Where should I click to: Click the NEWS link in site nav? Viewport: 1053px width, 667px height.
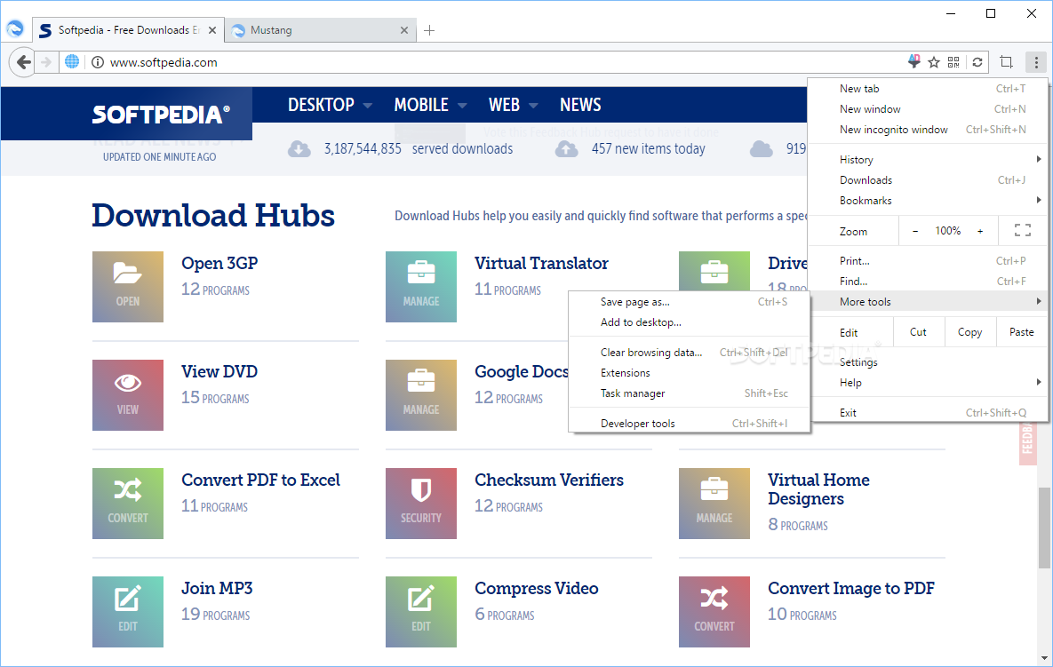580,105
